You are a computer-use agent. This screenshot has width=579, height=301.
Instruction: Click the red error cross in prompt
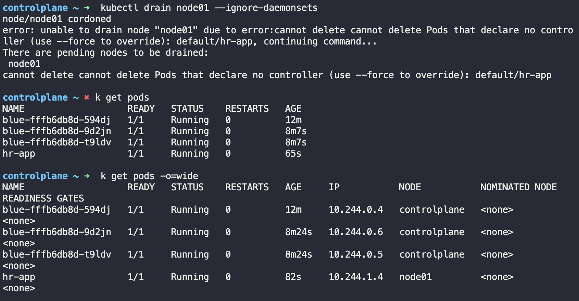[87, 97]
